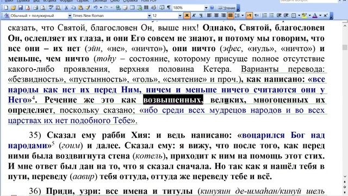
Task: Run the spelling and grammar check
Action: pos(51,8)
